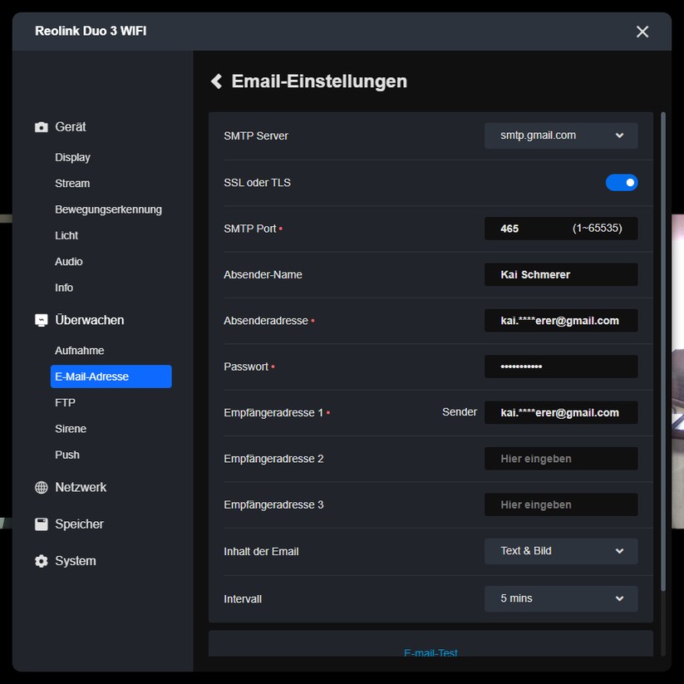684x684 pixels.
Task: Open the 5 mins interval dropdown
Action: [x=561, y=598]
